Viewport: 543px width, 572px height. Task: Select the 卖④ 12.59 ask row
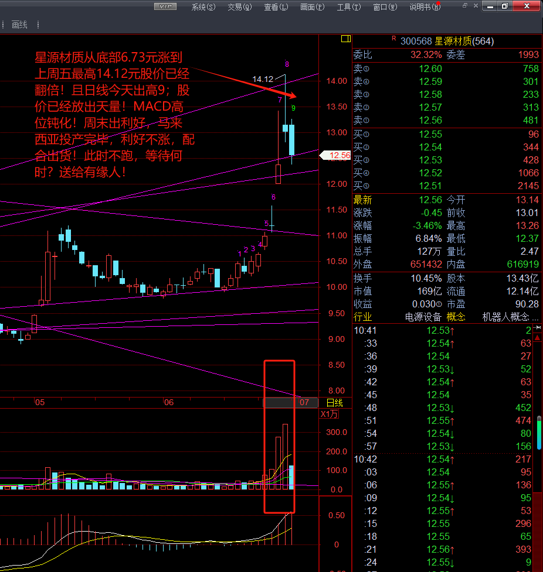[446, 81]
